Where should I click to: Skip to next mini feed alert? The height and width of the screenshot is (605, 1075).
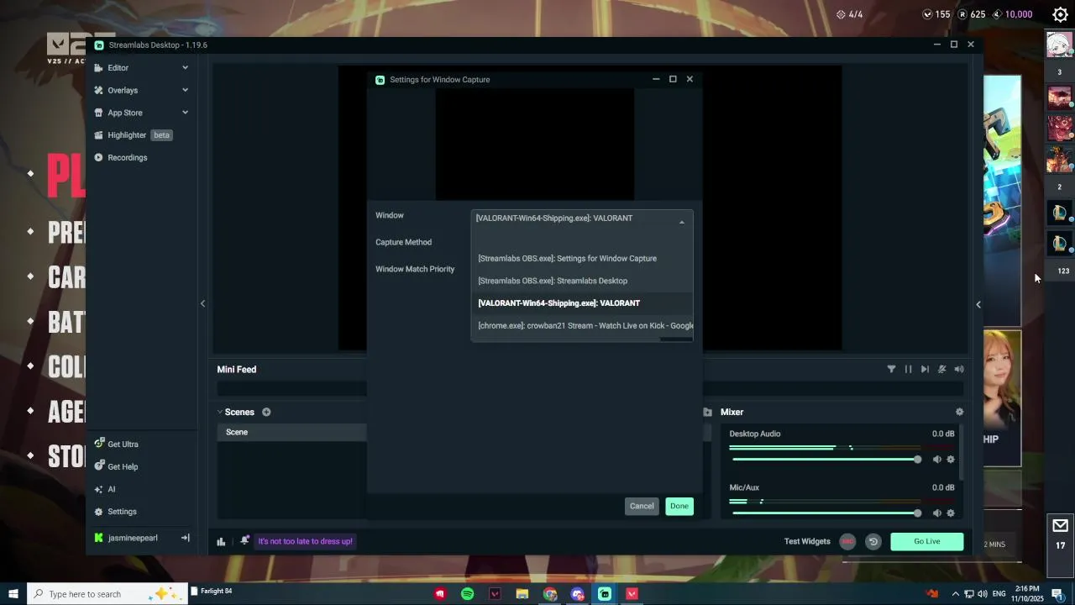[925, 370]
